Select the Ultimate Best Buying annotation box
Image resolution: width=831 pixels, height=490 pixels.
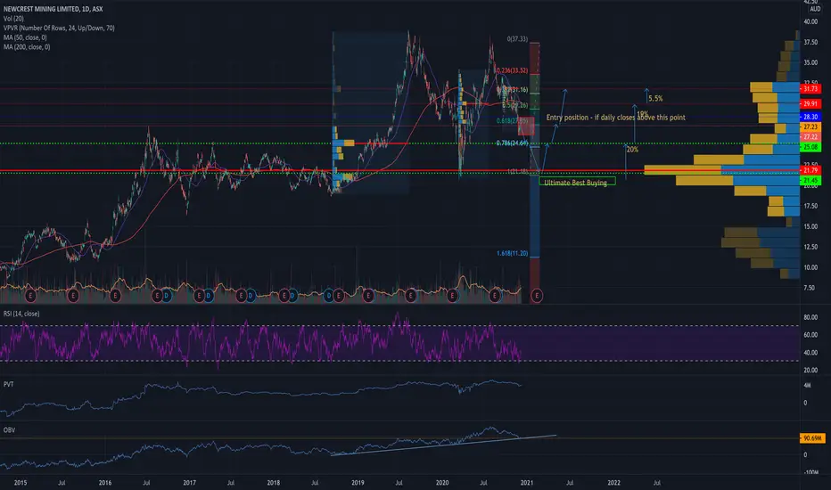577,182
